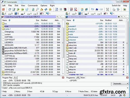Close the left panel tab
The image size is (130, 98).
[63, 78]
